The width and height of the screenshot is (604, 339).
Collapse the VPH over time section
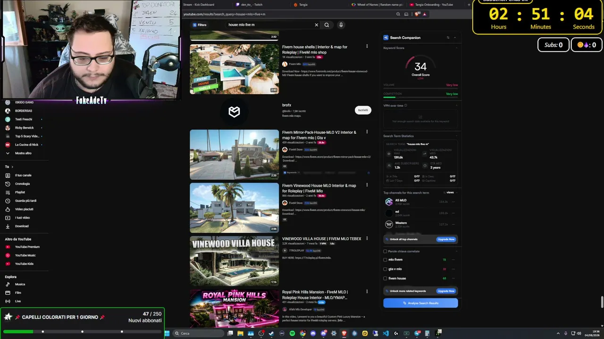pyautogui.click(x=456, y=105)
